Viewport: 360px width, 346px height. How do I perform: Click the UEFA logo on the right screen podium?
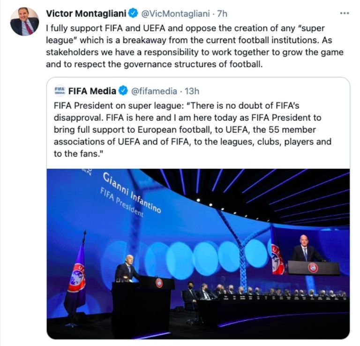[313, 268]
